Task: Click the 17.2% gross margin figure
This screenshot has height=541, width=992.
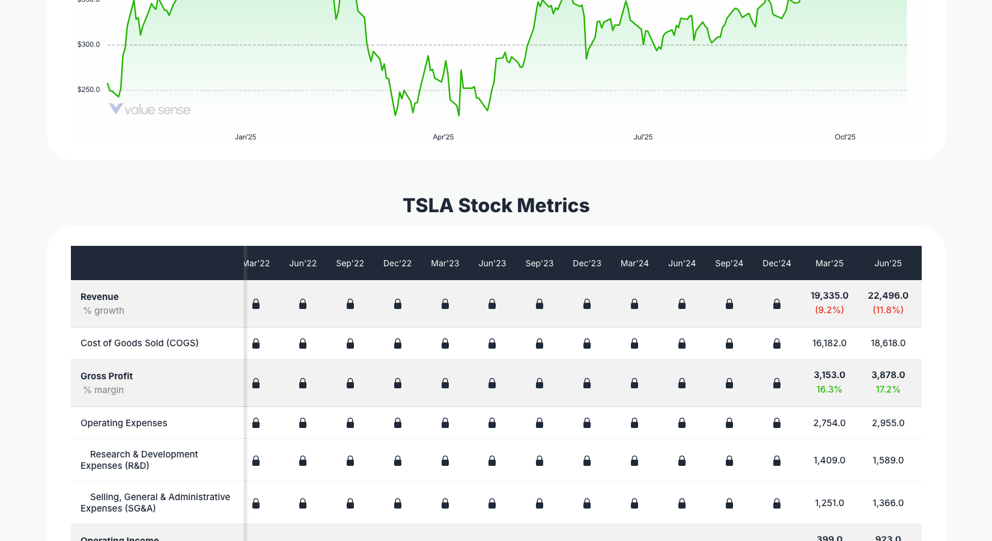Action: point(888,389)
